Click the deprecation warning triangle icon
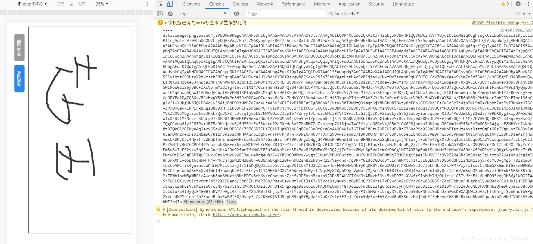Viewport: 533px width, 244px height. click(x=158, y=209)
